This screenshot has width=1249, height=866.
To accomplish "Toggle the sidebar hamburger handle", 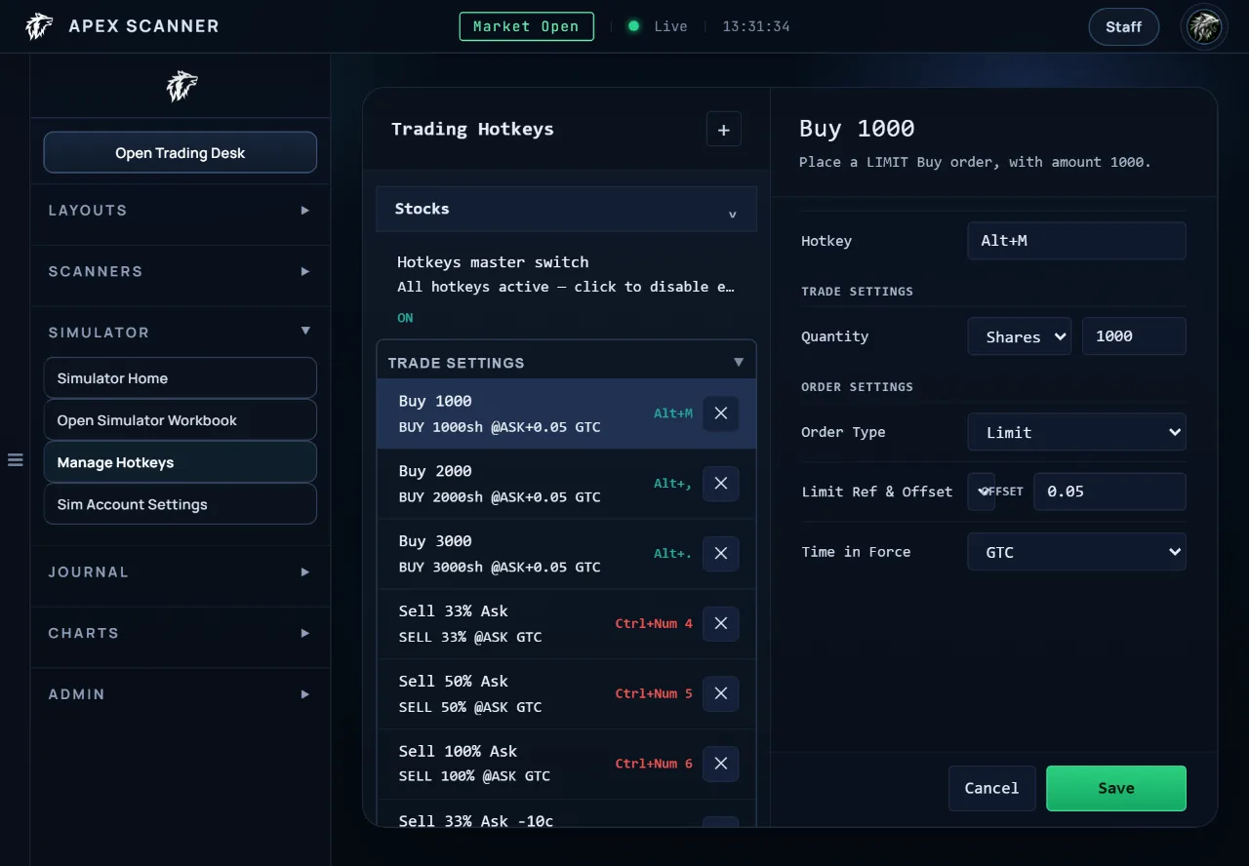I will click(x=16, y=459).
